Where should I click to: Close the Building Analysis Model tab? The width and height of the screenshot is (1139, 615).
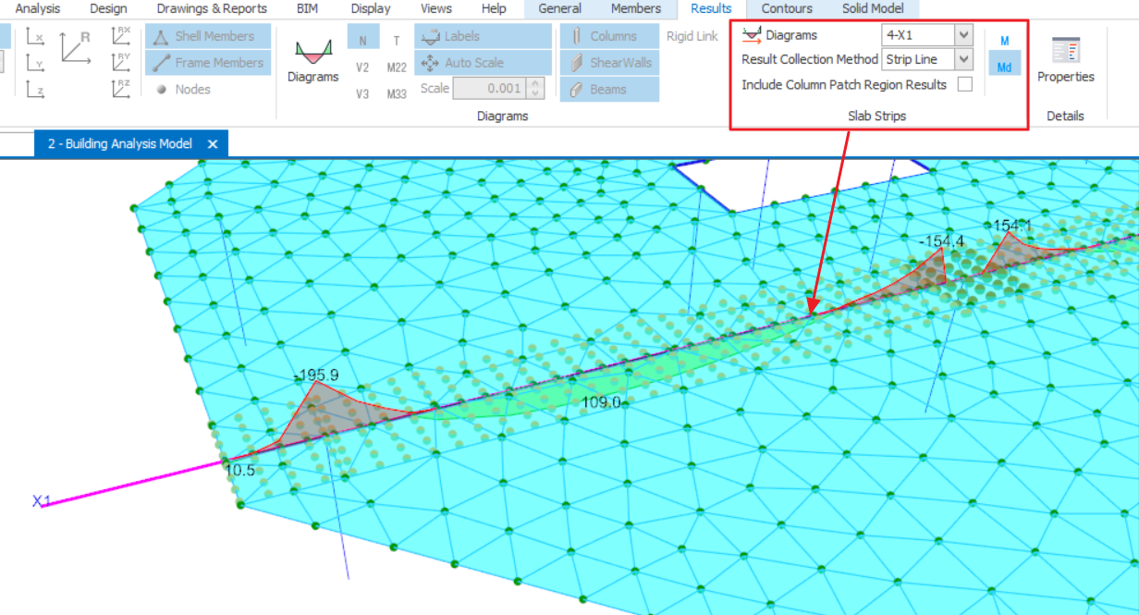click(x=213, y=144)
